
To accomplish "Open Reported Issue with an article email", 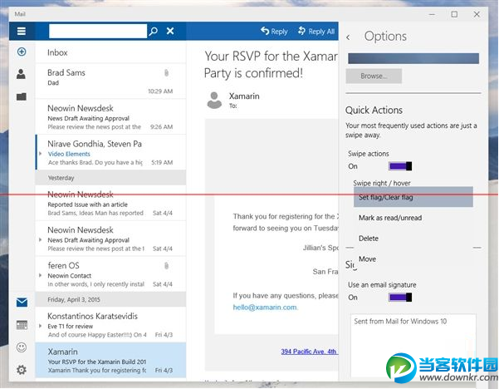I will click(110, 203).
